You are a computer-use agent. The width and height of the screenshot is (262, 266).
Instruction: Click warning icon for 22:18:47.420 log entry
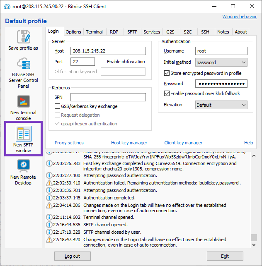[49, 240]
